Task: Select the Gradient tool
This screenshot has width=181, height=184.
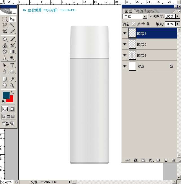Action: [x=12, y=51]
